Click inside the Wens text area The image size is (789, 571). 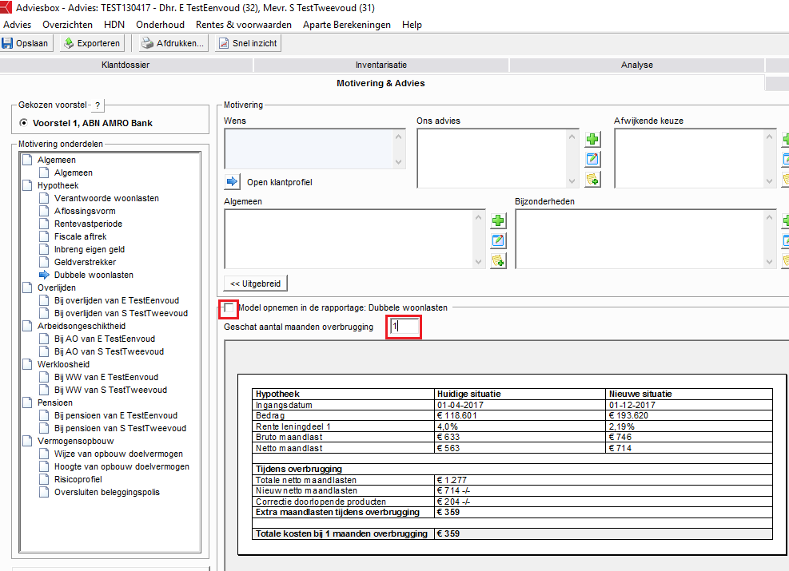point(309,149)
